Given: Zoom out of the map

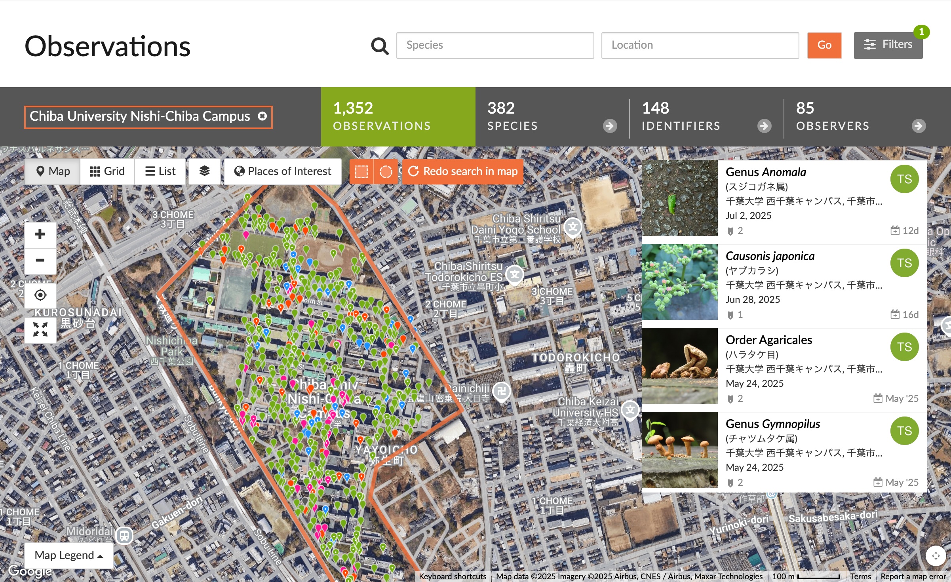Looking at the screenshot, I should pos(40,261).
